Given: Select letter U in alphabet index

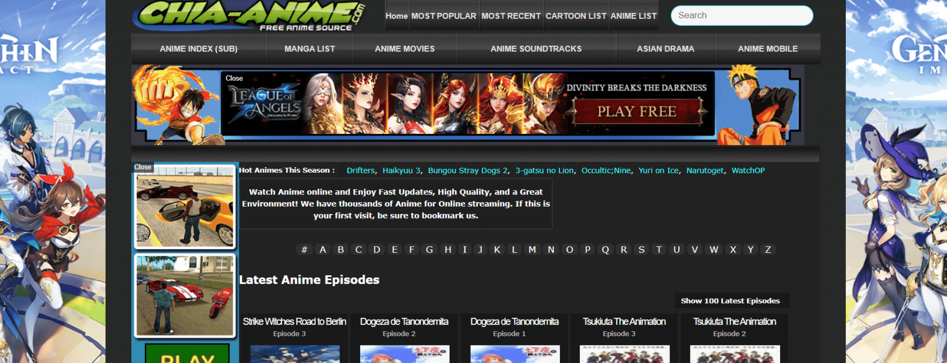Looking at the screenshot, I should pos(676,249).
